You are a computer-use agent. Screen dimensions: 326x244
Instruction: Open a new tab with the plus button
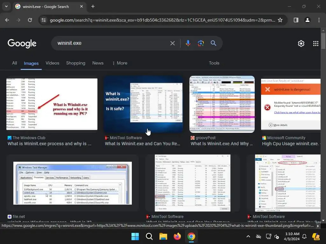[93, 6]
